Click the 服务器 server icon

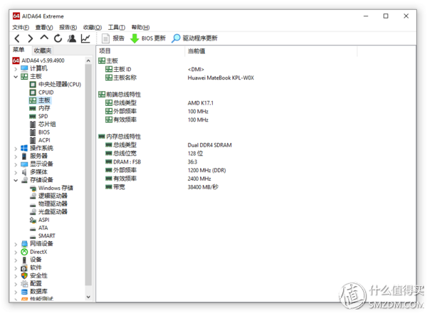pyautogui.click(x=24, y=156)
